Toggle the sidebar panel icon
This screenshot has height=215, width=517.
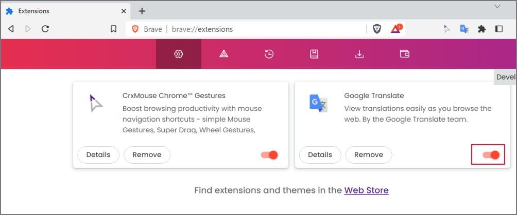click(499, 29)
